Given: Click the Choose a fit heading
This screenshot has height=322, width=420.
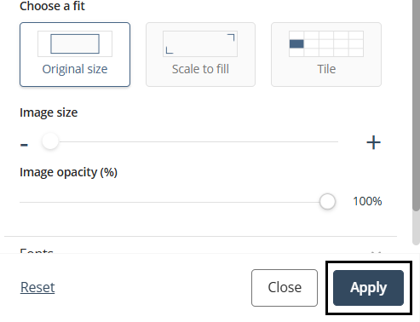Looking at the screenshot, I should (x=52, y=6).
